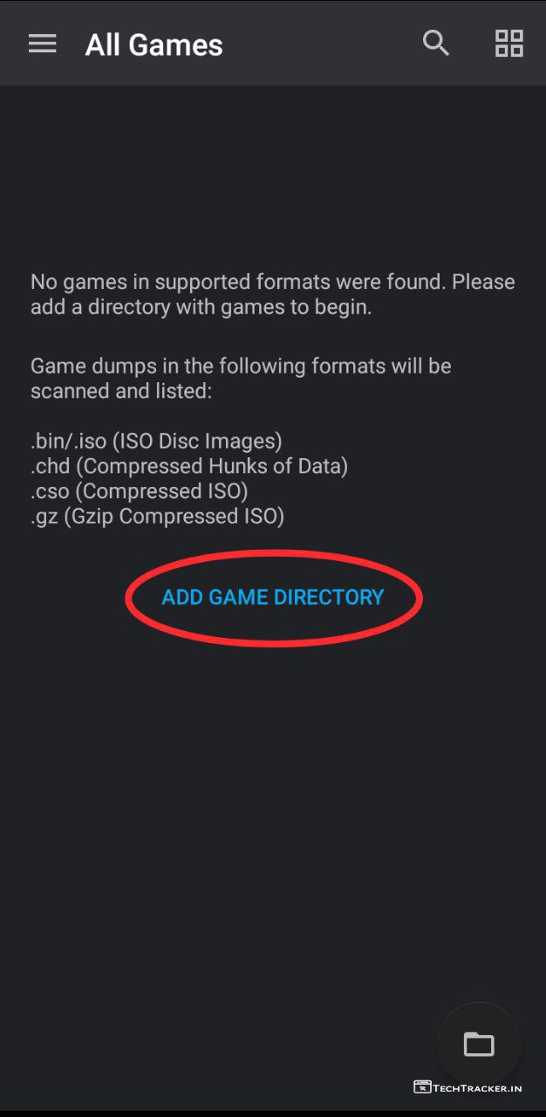546x1117 pixels.
Task: Select the .chd Compressed Hunks of Data line
Action: (189, 466)
